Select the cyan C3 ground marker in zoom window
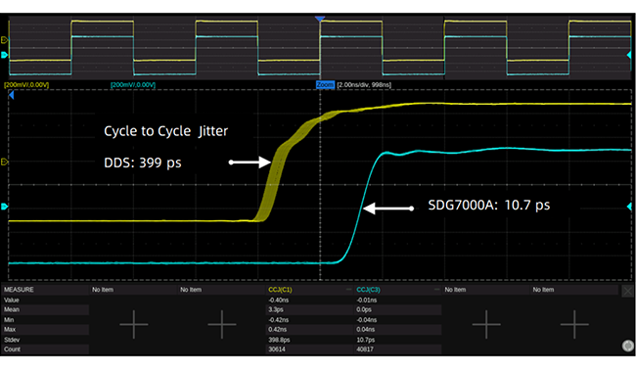The width and height of the screenshot is (636, 372). [5, 207]
